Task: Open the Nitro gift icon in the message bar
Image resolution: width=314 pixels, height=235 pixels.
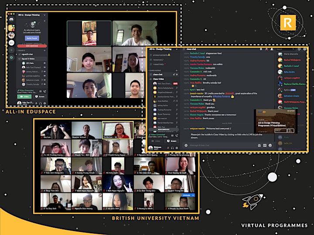Action: (x=259, y=145)
